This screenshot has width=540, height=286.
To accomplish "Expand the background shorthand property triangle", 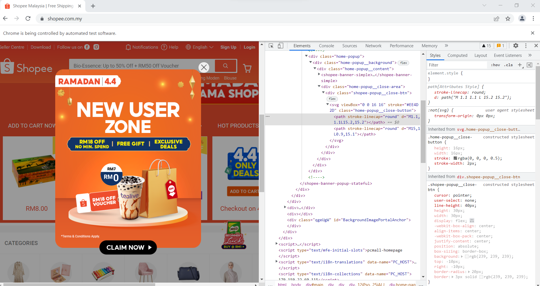I will (x=462, y=256).
